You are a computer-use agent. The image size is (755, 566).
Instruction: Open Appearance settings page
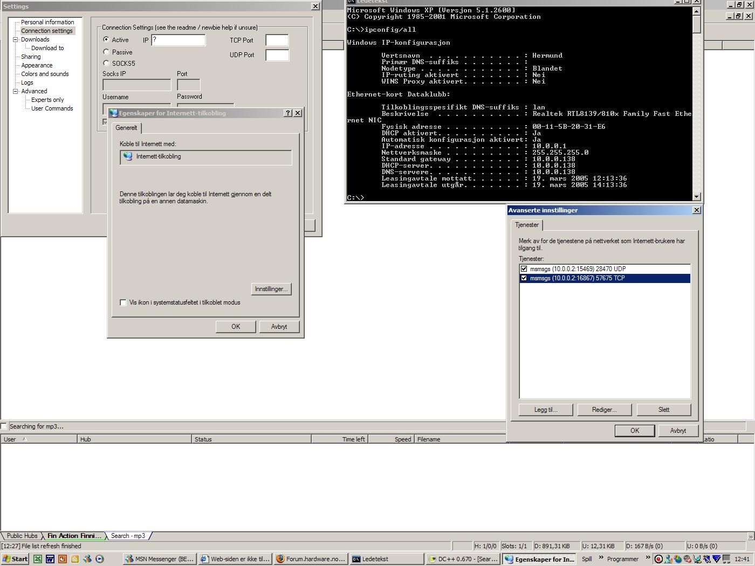coord(37,65)
